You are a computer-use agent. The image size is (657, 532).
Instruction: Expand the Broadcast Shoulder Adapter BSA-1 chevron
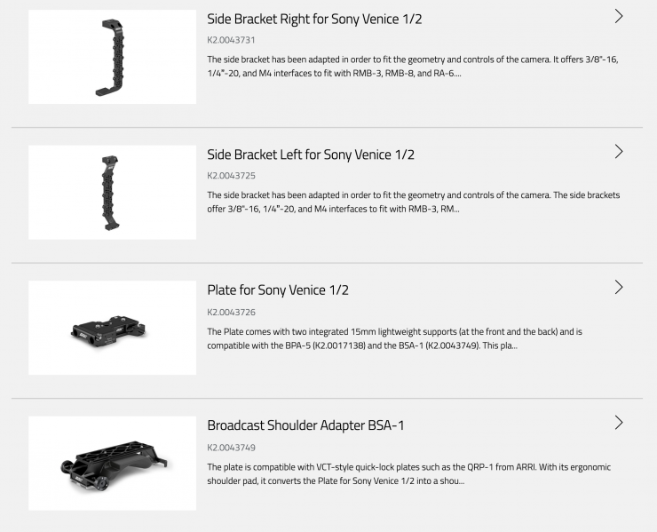click(x=619, y=423)
